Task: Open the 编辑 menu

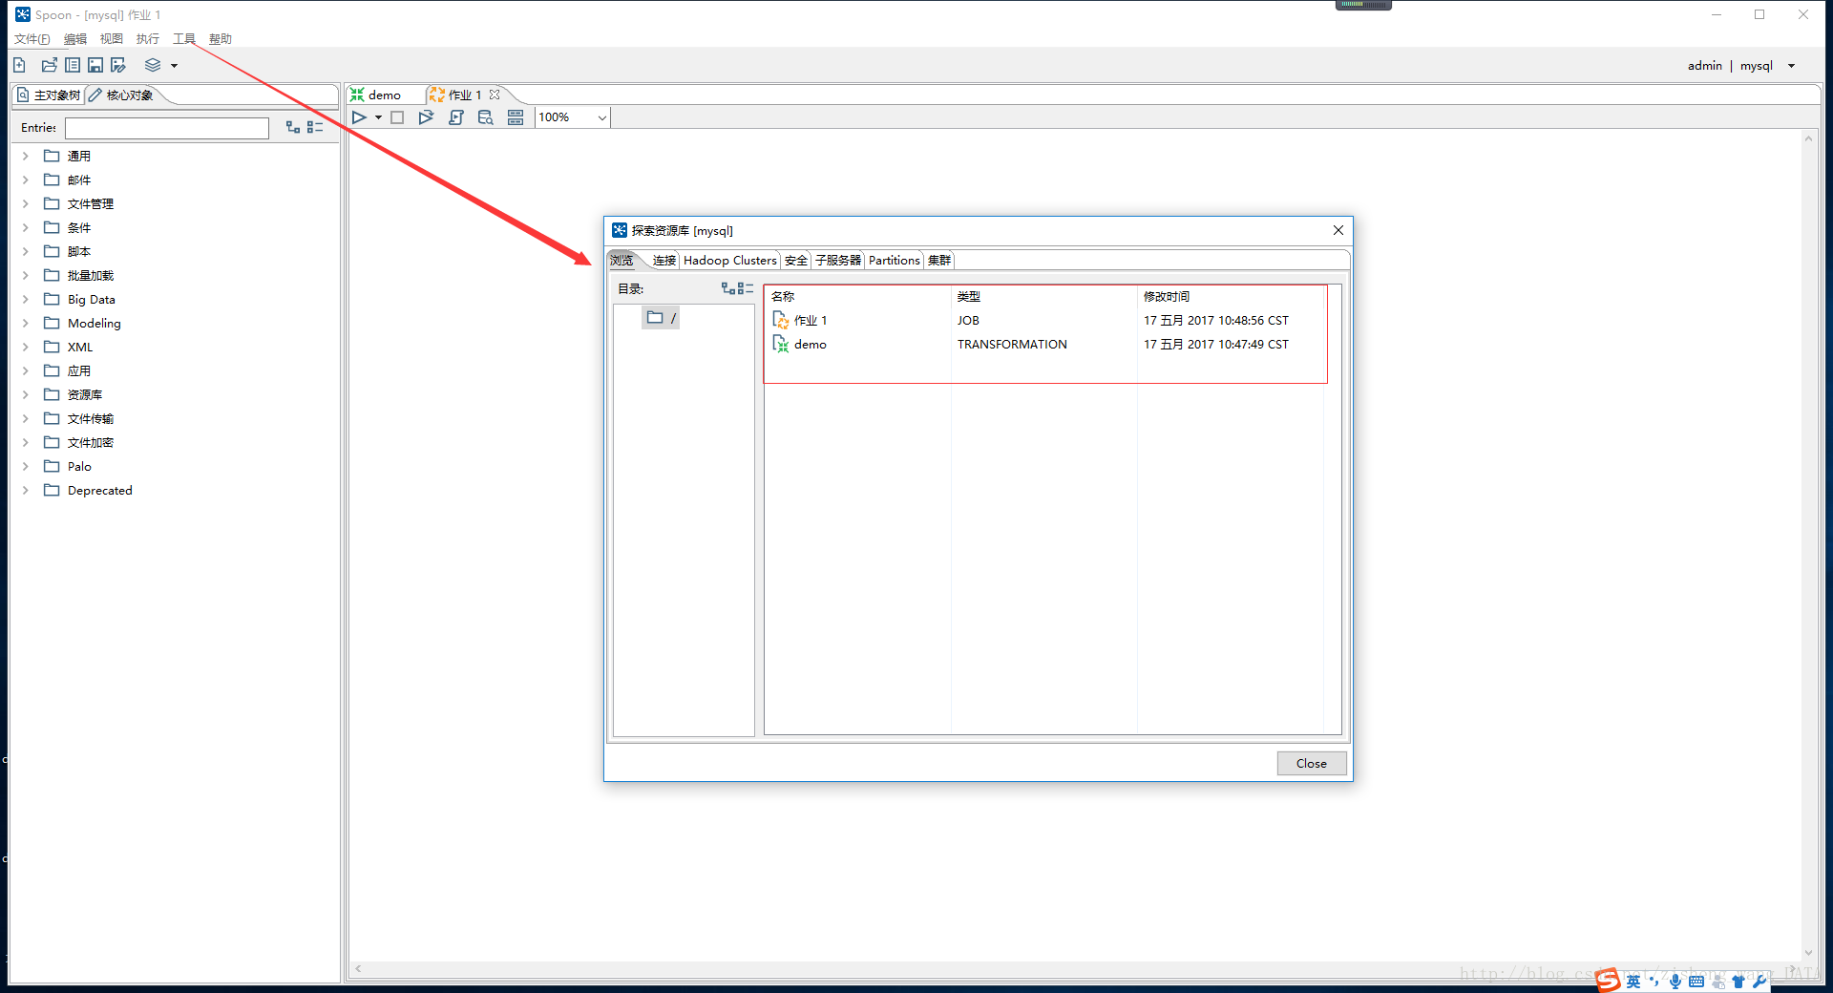Action: (x=75, y=39)
